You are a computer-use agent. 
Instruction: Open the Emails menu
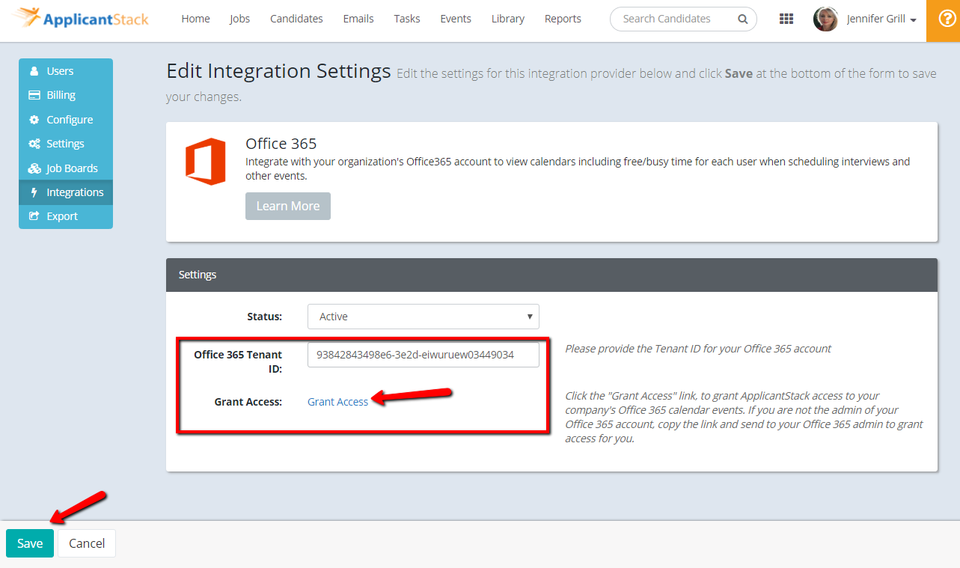click(x=358, y=19)
